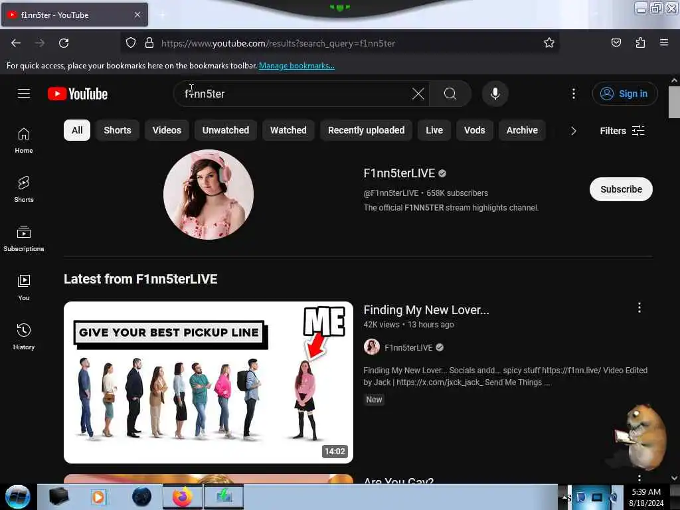Select the Vods filter chip
This screenshot has height=510, width=680.
click(x=474, y=130)
